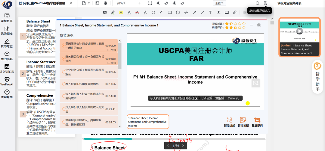The image size is (325, 151).
Task: Open the 课程目录 sidebar item
Action: point(7,18)
